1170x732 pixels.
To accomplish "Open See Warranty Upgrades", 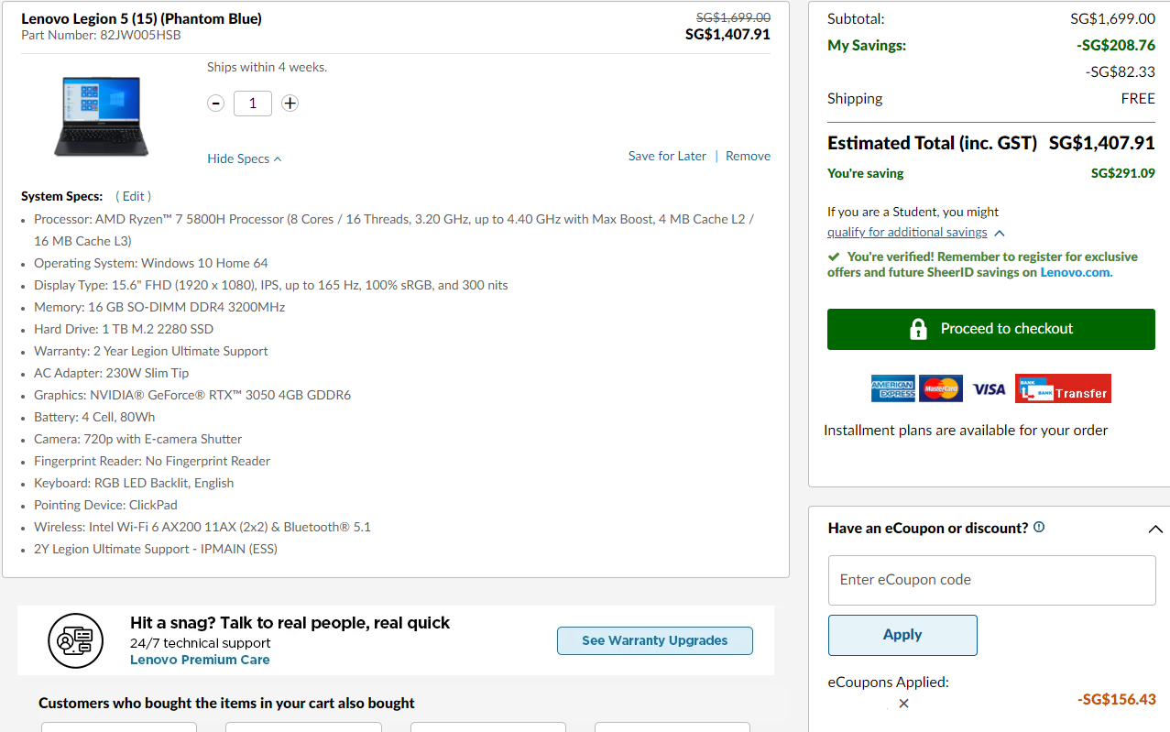I will (654, 640).
